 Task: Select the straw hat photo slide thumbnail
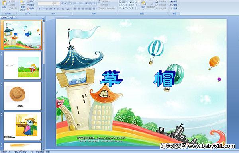[22, 96]
